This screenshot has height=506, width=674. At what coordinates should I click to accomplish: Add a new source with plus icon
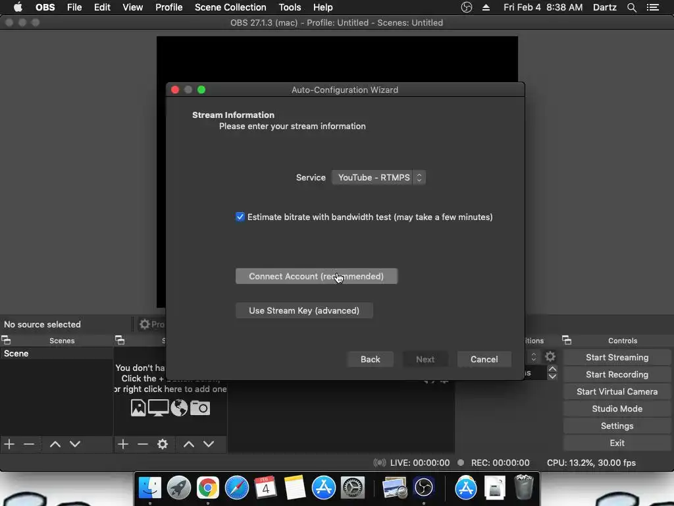pos(122,443)
